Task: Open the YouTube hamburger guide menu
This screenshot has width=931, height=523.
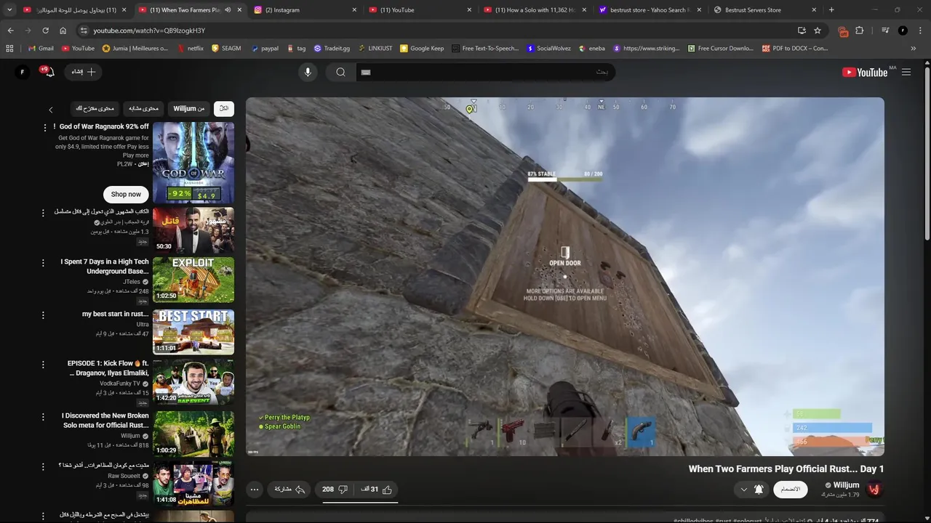Action: (906, 72)
